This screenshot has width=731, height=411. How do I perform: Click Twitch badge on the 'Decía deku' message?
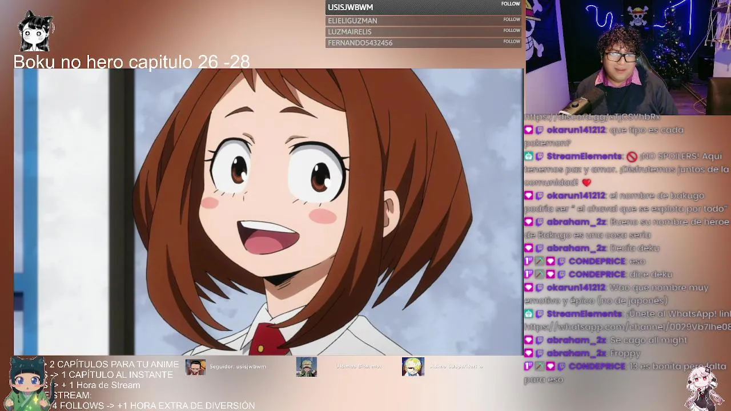tap(539, 248)
